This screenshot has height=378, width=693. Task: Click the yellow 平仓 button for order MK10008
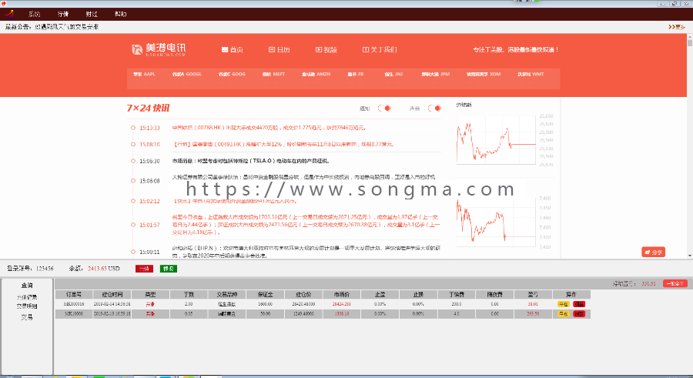pos(563,314)
